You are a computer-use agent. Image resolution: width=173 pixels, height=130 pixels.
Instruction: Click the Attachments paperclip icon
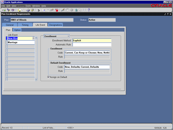click(x=76, y=10)
